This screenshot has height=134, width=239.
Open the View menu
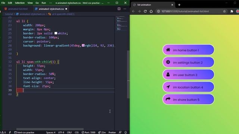click(x=30, y=3)
